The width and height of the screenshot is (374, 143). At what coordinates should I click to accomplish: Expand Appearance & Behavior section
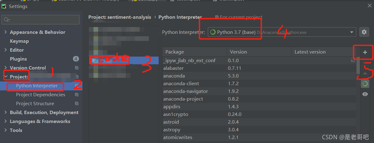click(6, 32)
